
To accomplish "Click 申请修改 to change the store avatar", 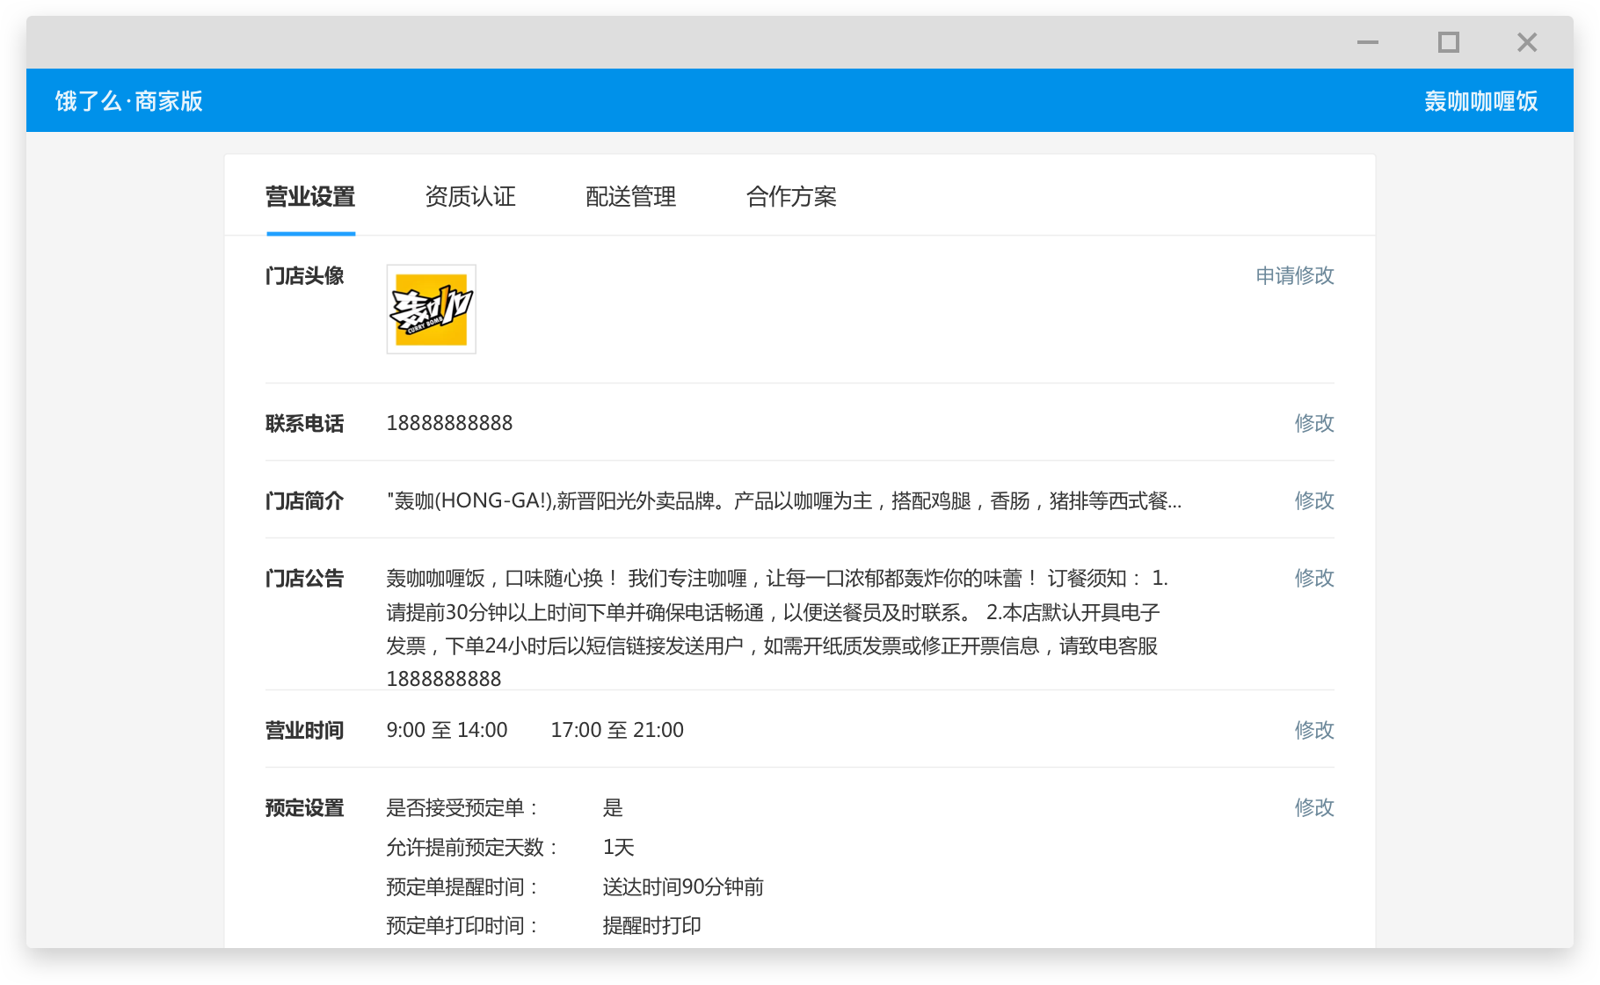I will [1294, 275].
